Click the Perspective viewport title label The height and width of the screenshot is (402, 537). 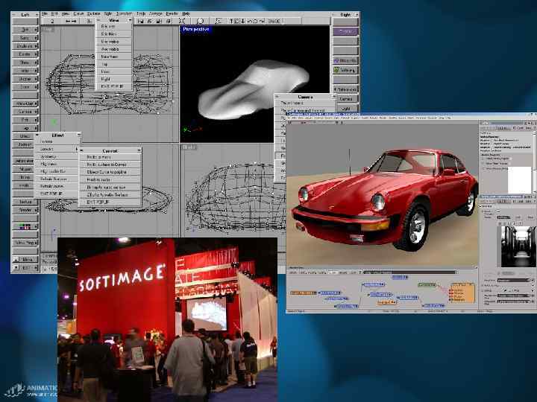click(196, 29)
